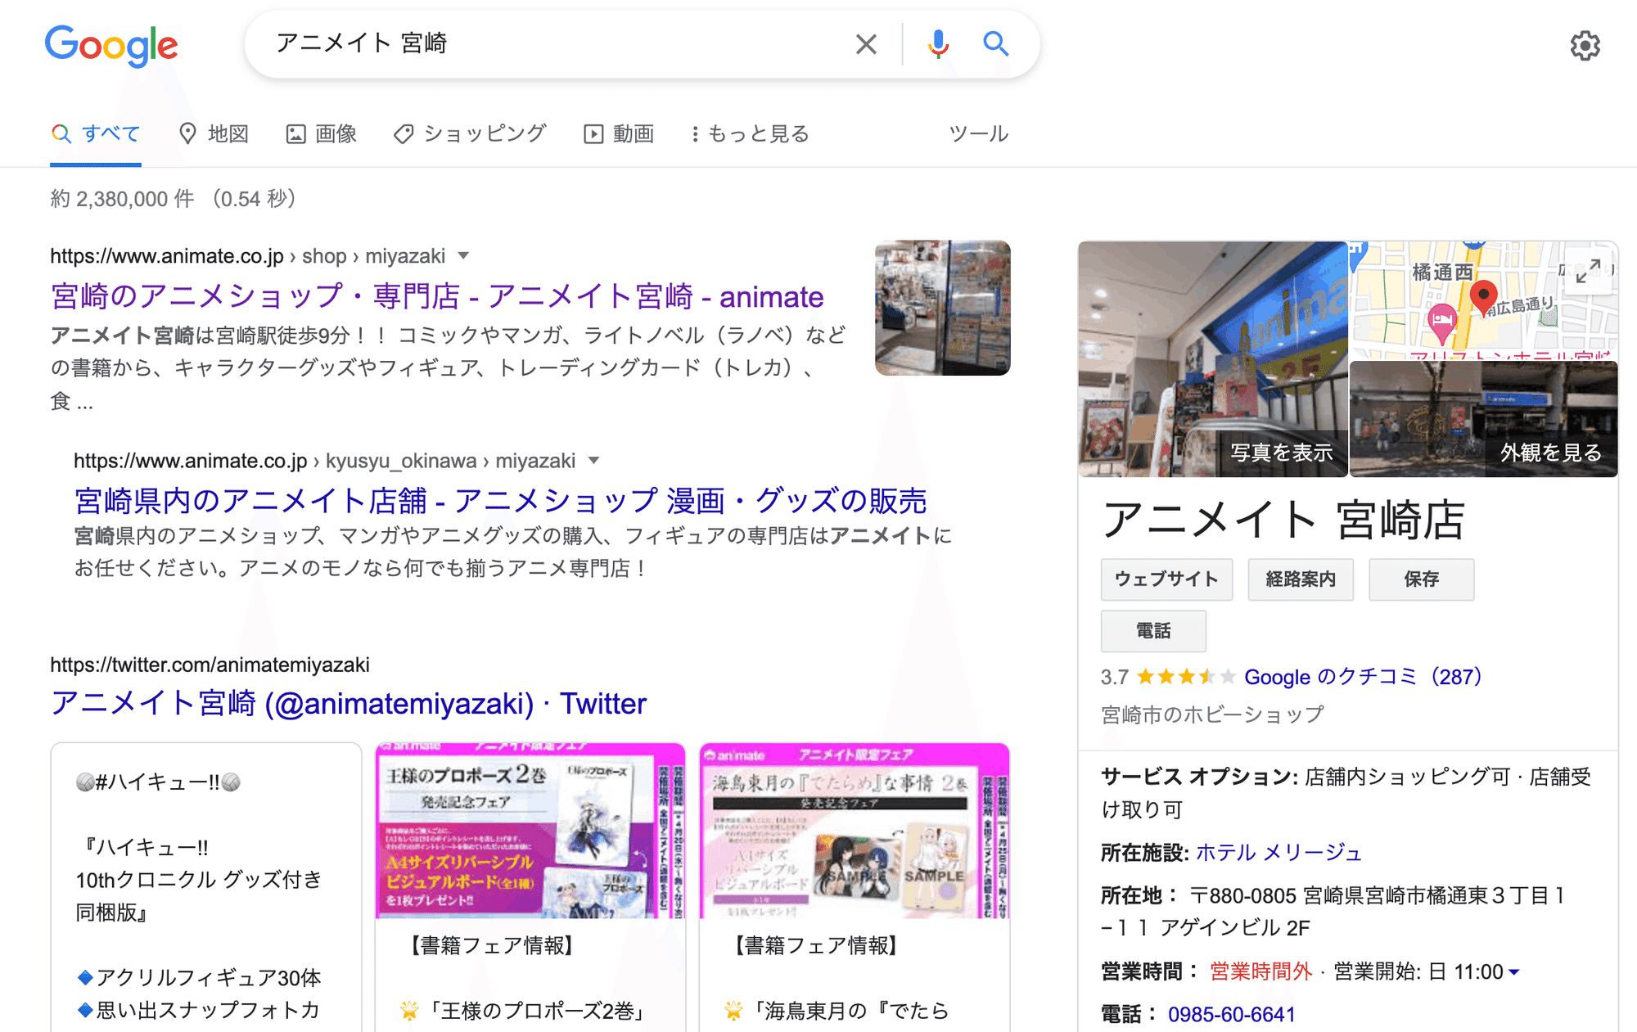Start the search with the magnifier icon
Image resolution: width=1637 pixels, height=1032 pixels.
pos(996,44)
